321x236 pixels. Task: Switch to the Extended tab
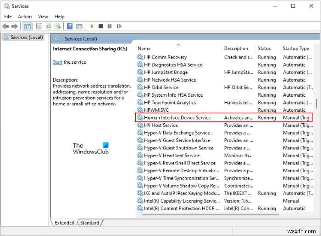click(x=65, y=223)
